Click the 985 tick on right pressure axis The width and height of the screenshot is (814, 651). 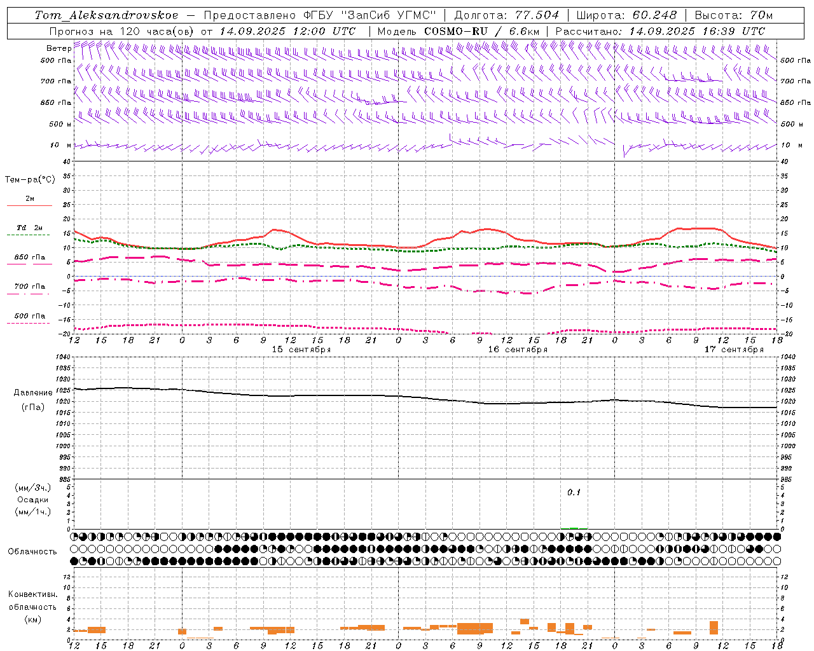tap(787, 479)
